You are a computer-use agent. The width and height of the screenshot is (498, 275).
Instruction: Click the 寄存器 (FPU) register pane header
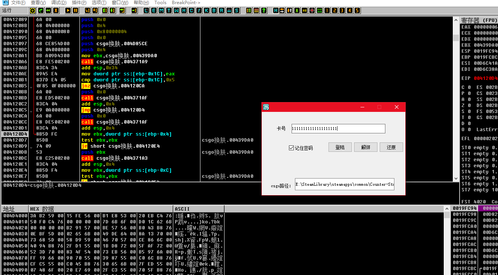(x=479, y=20)
